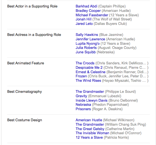The width and height of the screenshot is (156, 145).
Task: Click the Bradley Cooper nominee link
Action: click(x=88, y=11)
